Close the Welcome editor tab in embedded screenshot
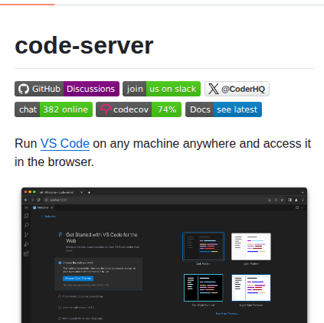Image resolution: width=324 pixels, height=323 pixels. click(x=52, y=207)
